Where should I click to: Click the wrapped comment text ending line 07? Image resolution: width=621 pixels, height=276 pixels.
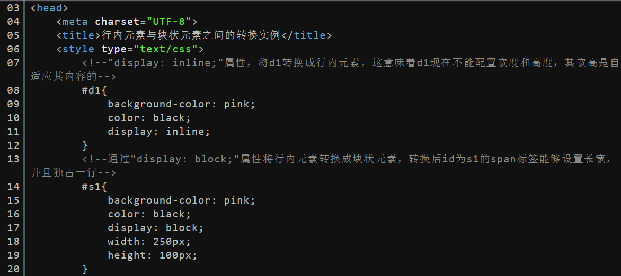point(73,76)
